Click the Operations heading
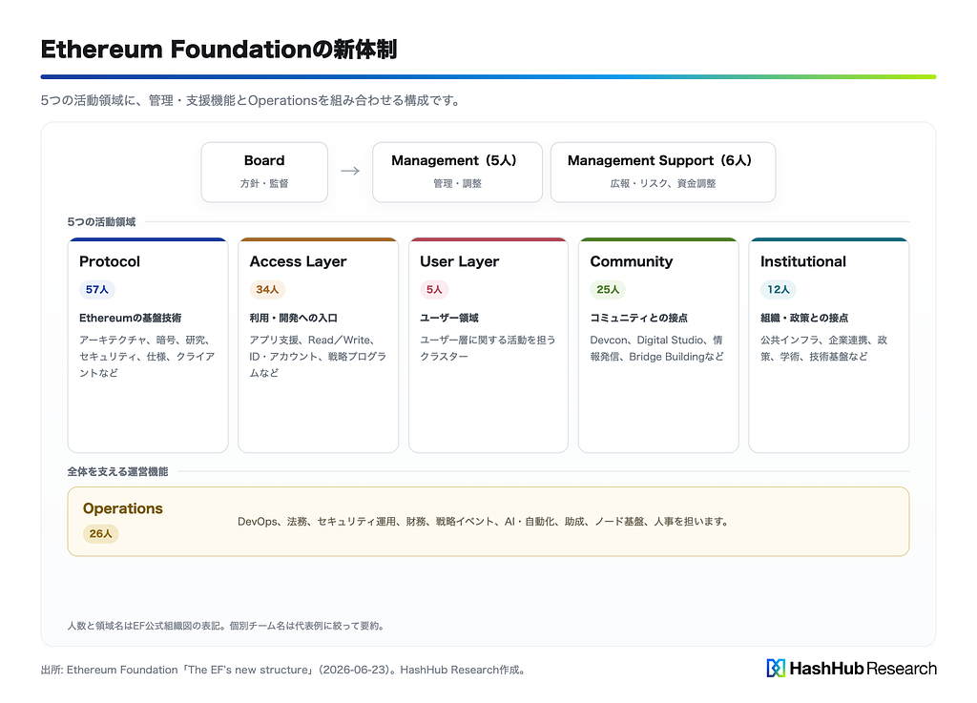This screenshot has height=703, width=977. coord(123,508)
